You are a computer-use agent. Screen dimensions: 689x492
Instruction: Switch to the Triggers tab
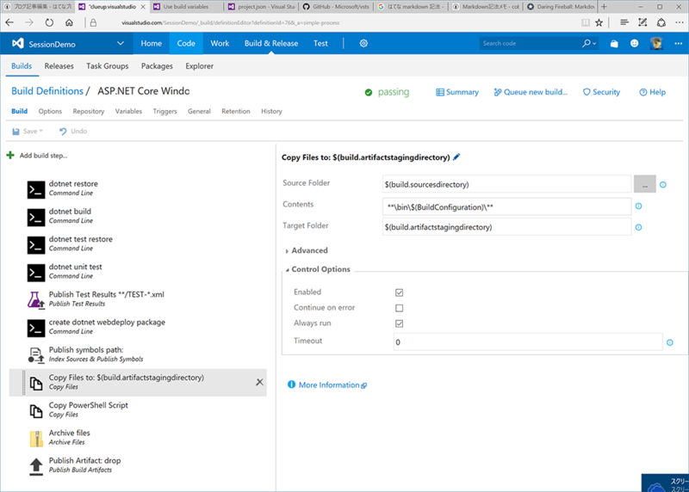(x=164, y=111)
